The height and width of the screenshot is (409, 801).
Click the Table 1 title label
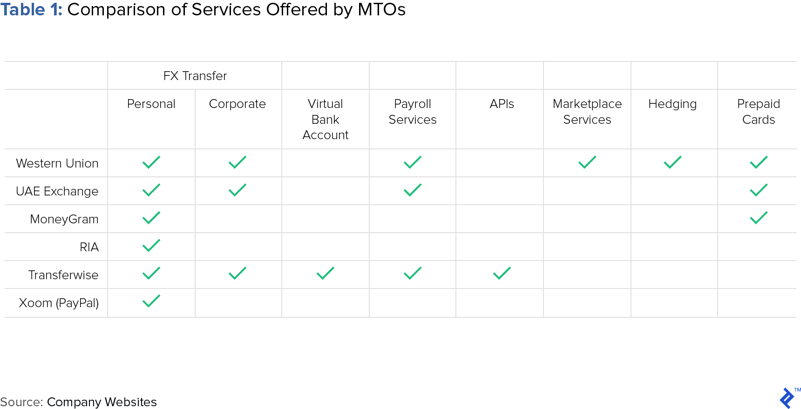pos(31,9)
